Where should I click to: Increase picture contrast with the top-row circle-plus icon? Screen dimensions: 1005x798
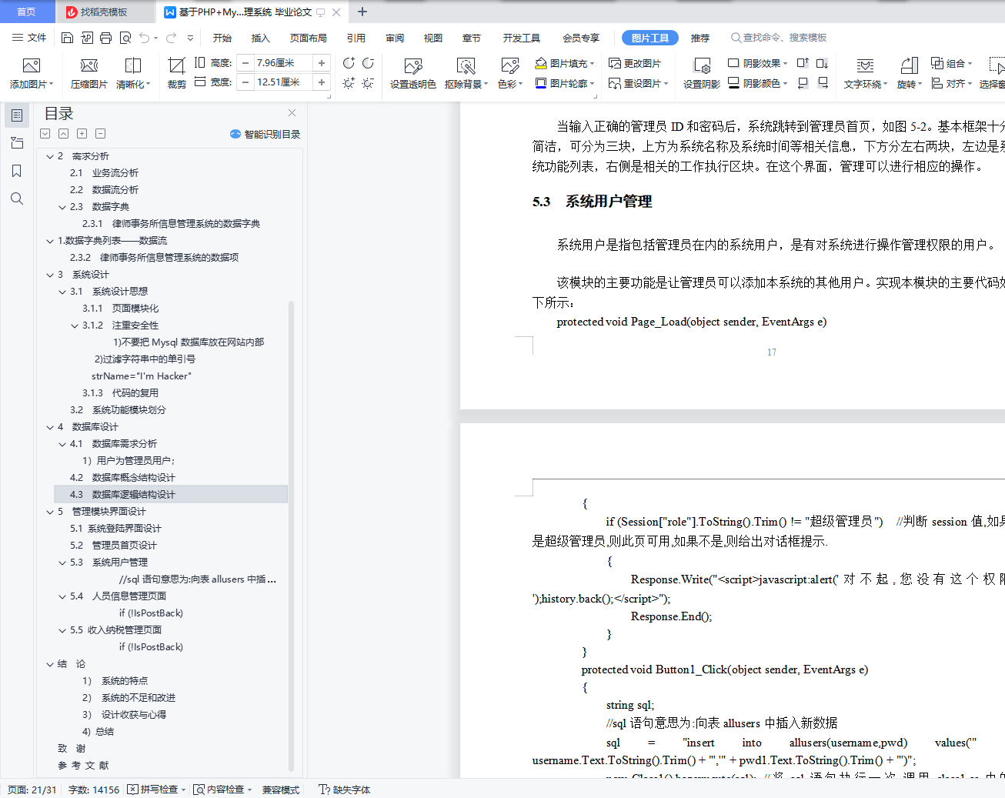click(x=349, y=63)
